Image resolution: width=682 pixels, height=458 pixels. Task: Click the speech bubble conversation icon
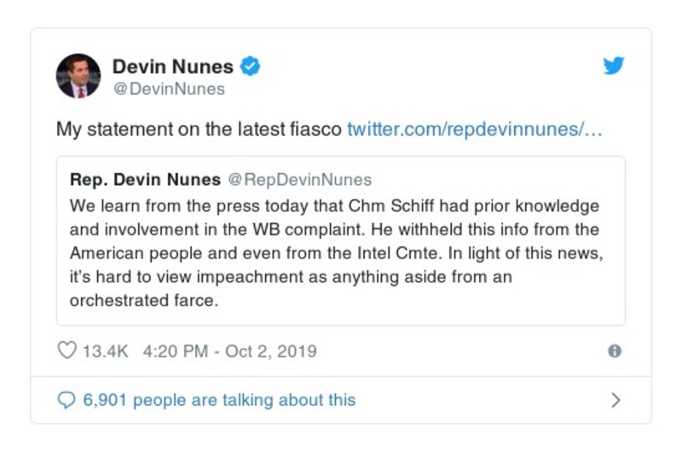(x=66, y=400)
